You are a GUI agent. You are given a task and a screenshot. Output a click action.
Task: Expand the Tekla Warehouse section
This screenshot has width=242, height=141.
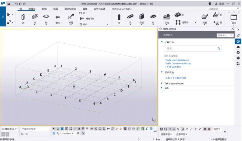(x=174, y=83)
